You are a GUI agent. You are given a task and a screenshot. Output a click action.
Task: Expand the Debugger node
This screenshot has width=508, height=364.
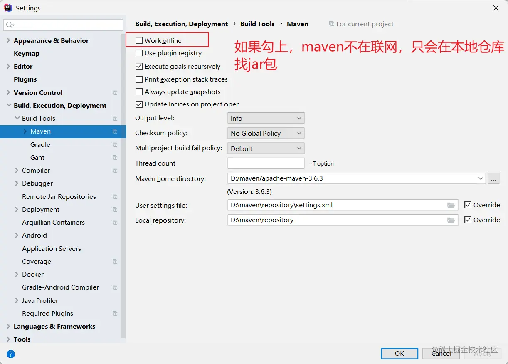click(x=17, y=183)
